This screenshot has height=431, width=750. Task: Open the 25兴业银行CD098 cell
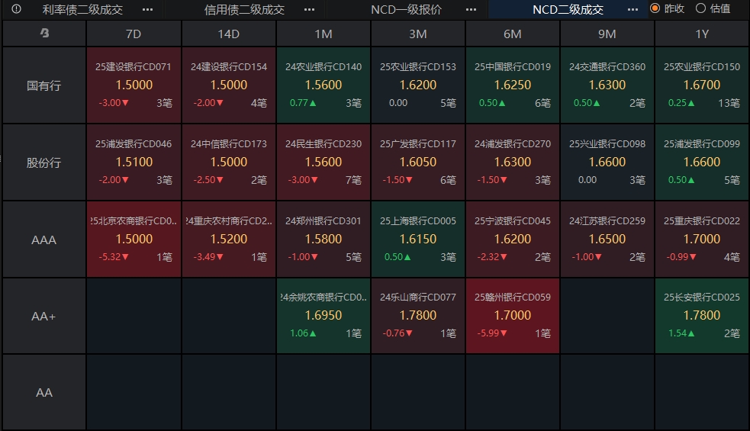[x=607, y=162]
